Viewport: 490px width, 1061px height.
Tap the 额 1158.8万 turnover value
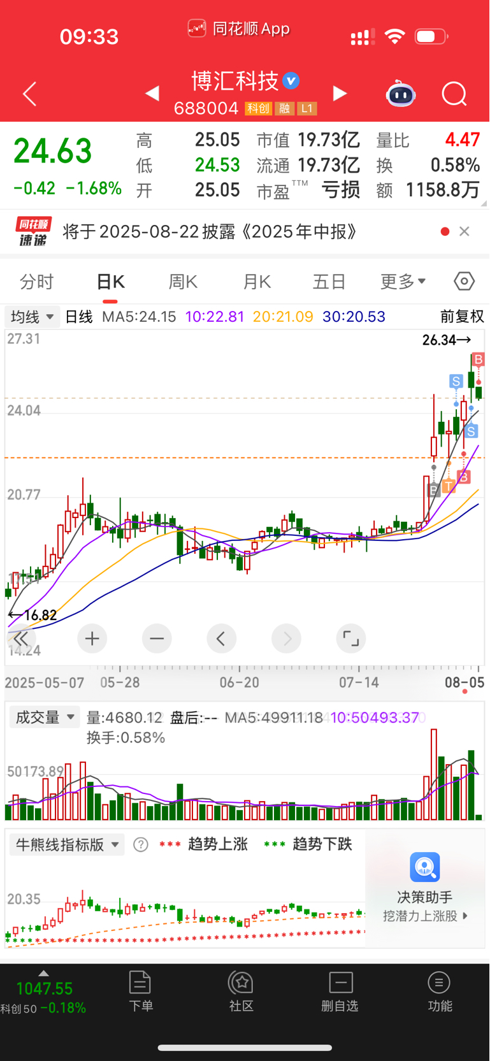pos(443,190)
